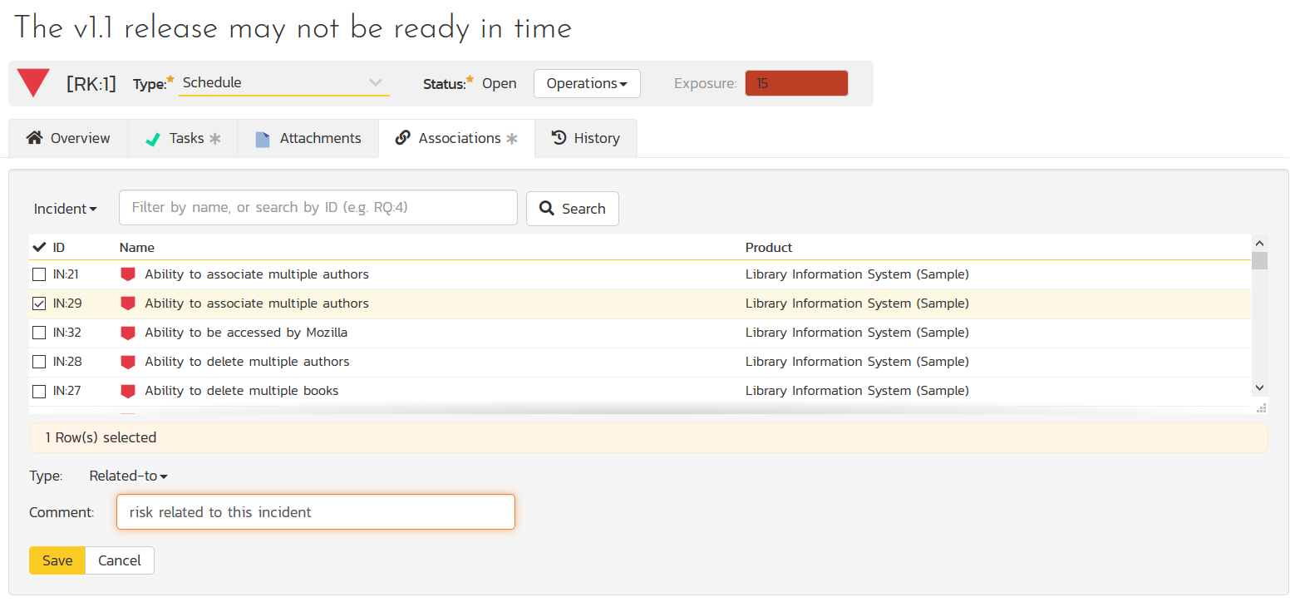Change the Related-to association type
This screenshot has width=1295, height=602.
point(129,476)
